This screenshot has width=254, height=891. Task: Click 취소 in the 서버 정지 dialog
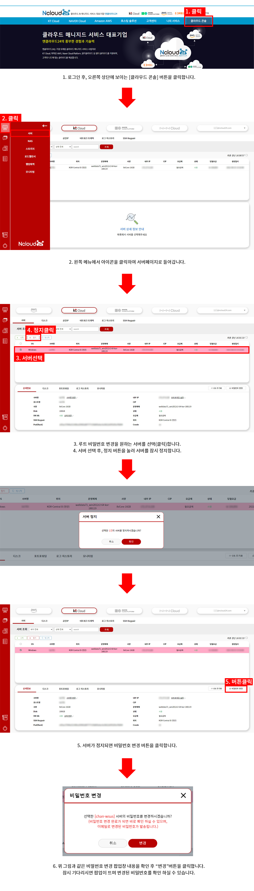coord(111,542)
